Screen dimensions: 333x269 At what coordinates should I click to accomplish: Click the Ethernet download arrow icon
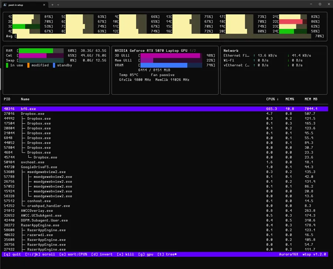(288, 56)
